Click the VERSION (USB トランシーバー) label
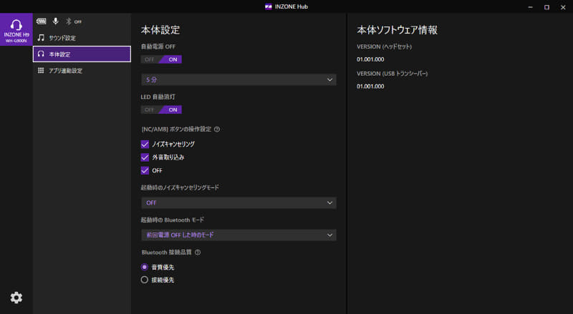573x314 pixels. coord(392,74)
